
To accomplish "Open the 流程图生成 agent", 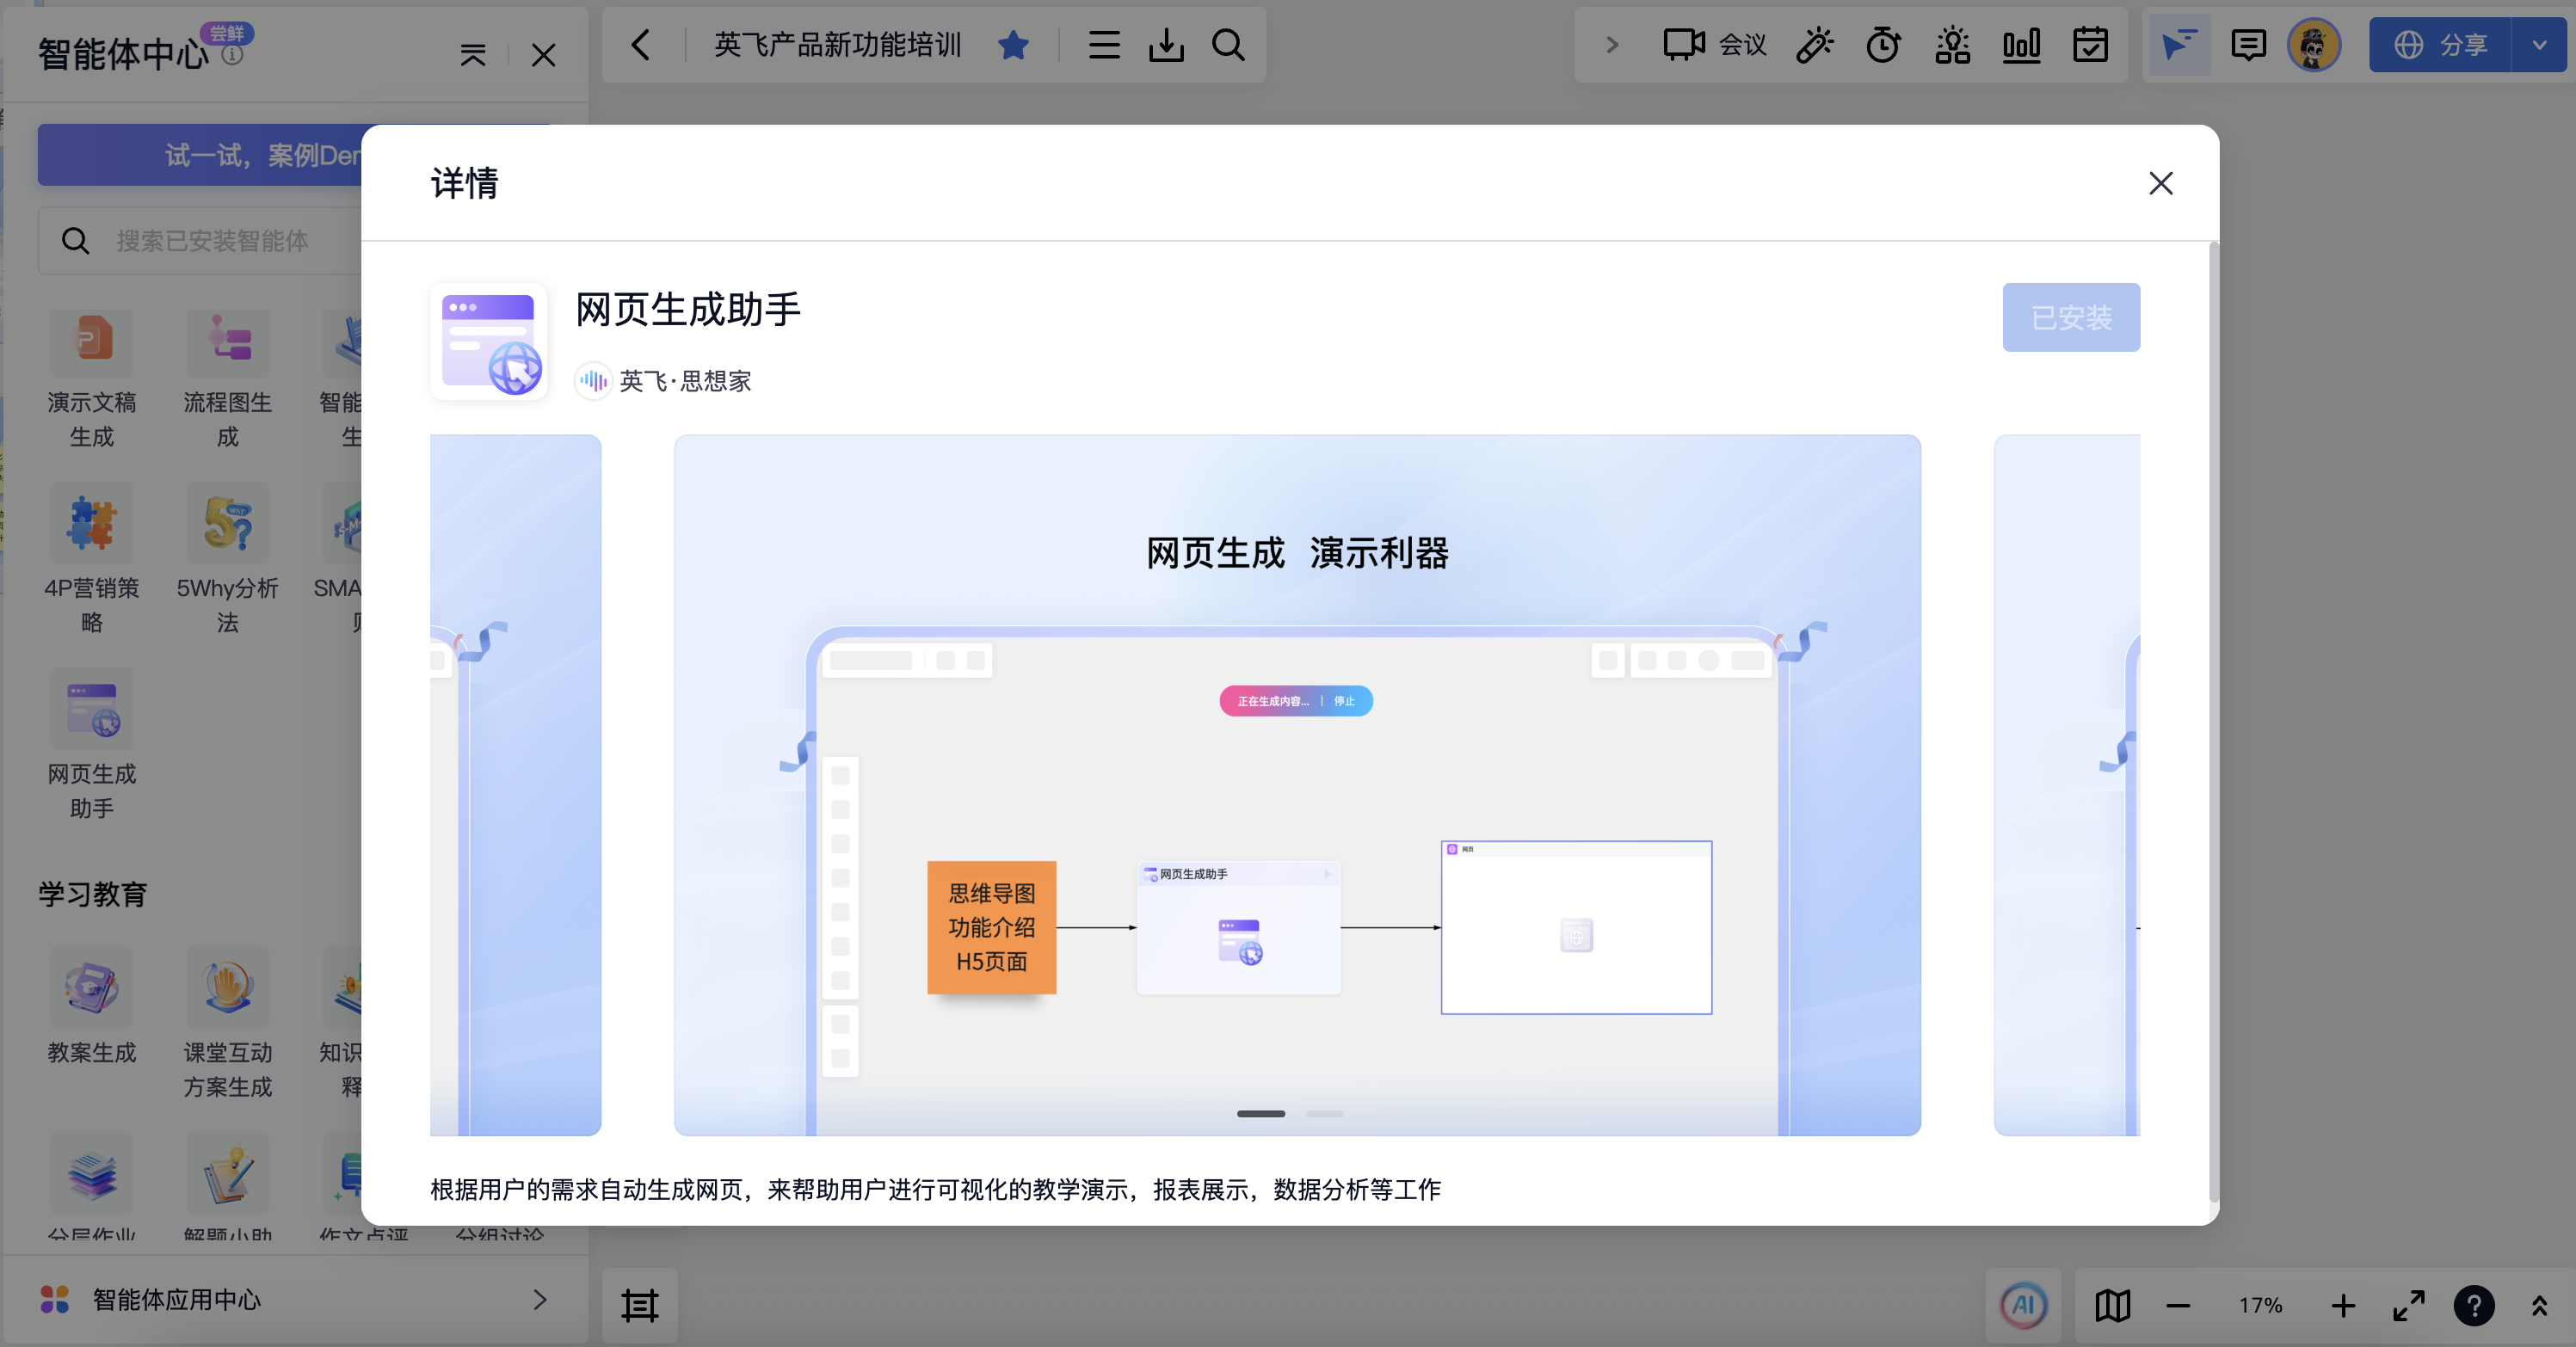I will coord(228,378).
